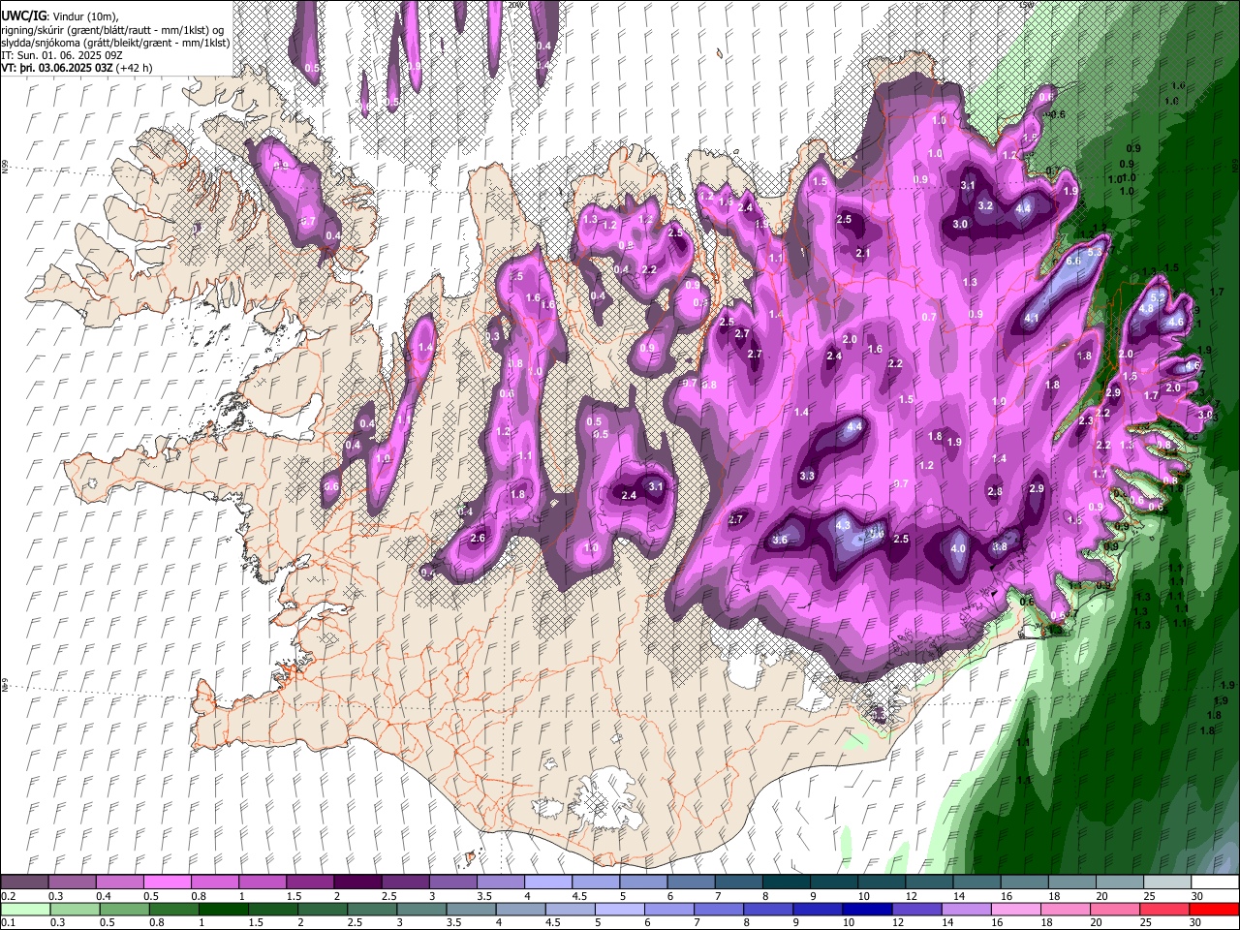Click the palest green rain swatch at 0.1
The image size is (1240, 930).
coord(25,910)
